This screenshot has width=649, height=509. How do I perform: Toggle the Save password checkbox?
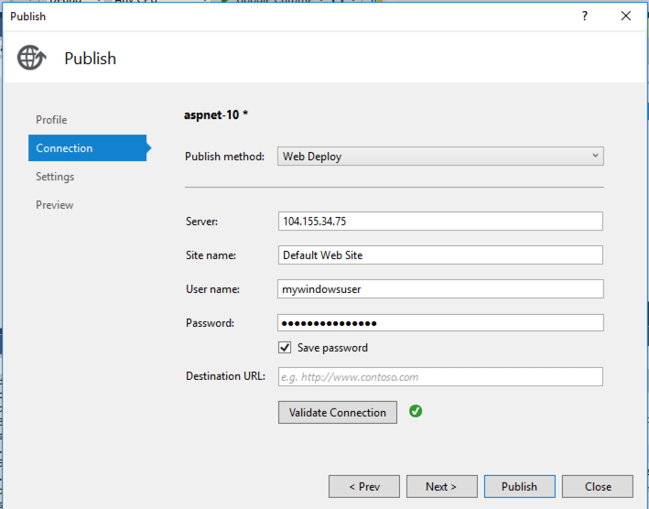[x=285, y=348]
